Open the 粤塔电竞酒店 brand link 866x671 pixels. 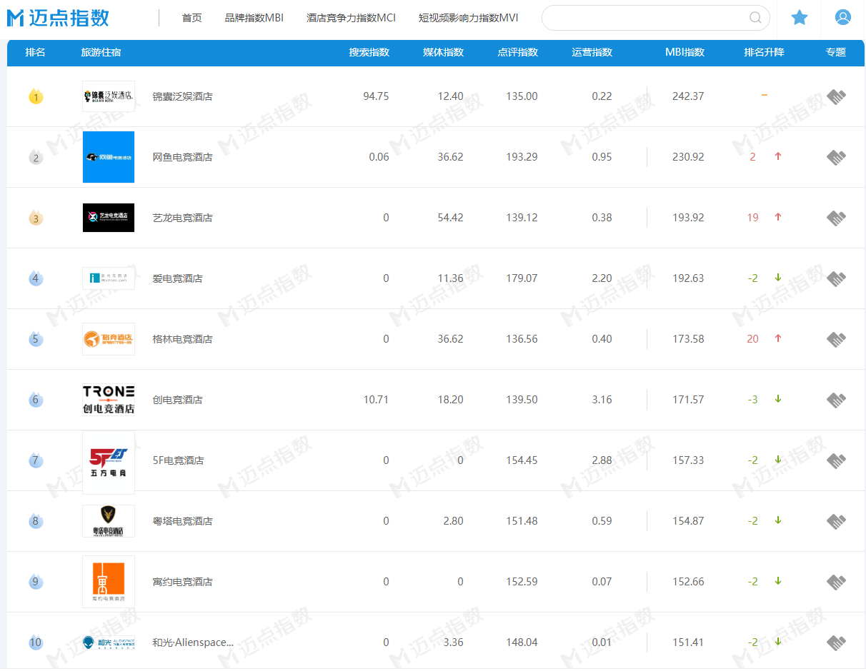tap(182, 521)
